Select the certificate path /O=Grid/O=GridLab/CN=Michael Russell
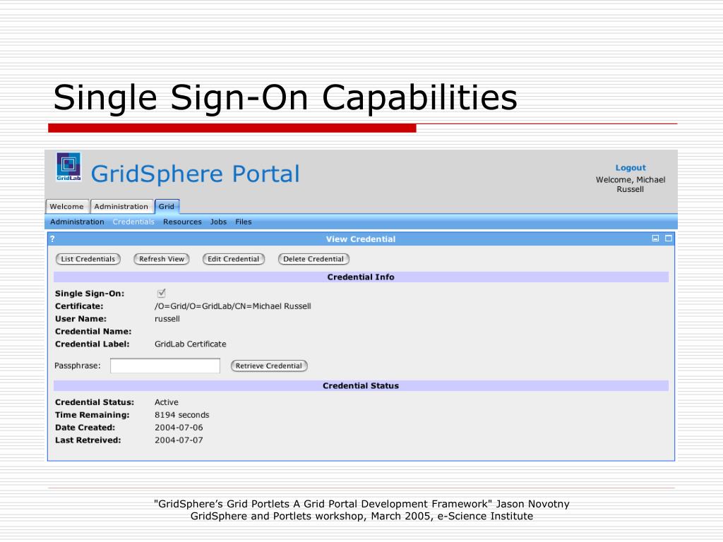 tap(233, 306)
